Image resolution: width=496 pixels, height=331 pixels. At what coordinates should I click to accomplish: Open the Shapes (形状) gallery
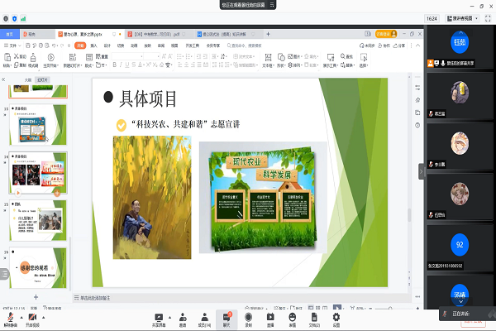pyautogui.click(x=281, y=60)
